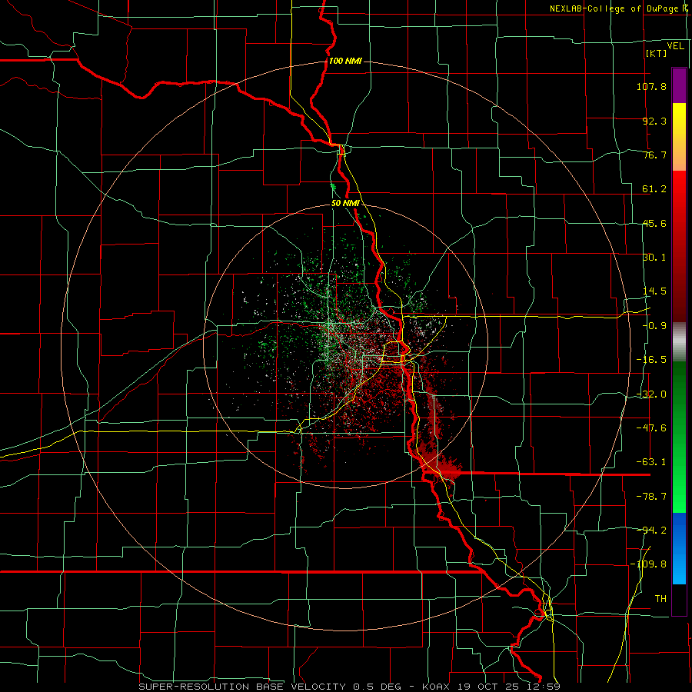Click the 30.1 velocity scale value
This screenshot has height=692, width=692.
654,258
